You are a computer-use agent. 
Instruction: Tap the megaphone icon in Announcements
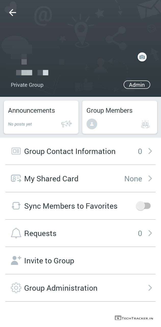66,124
